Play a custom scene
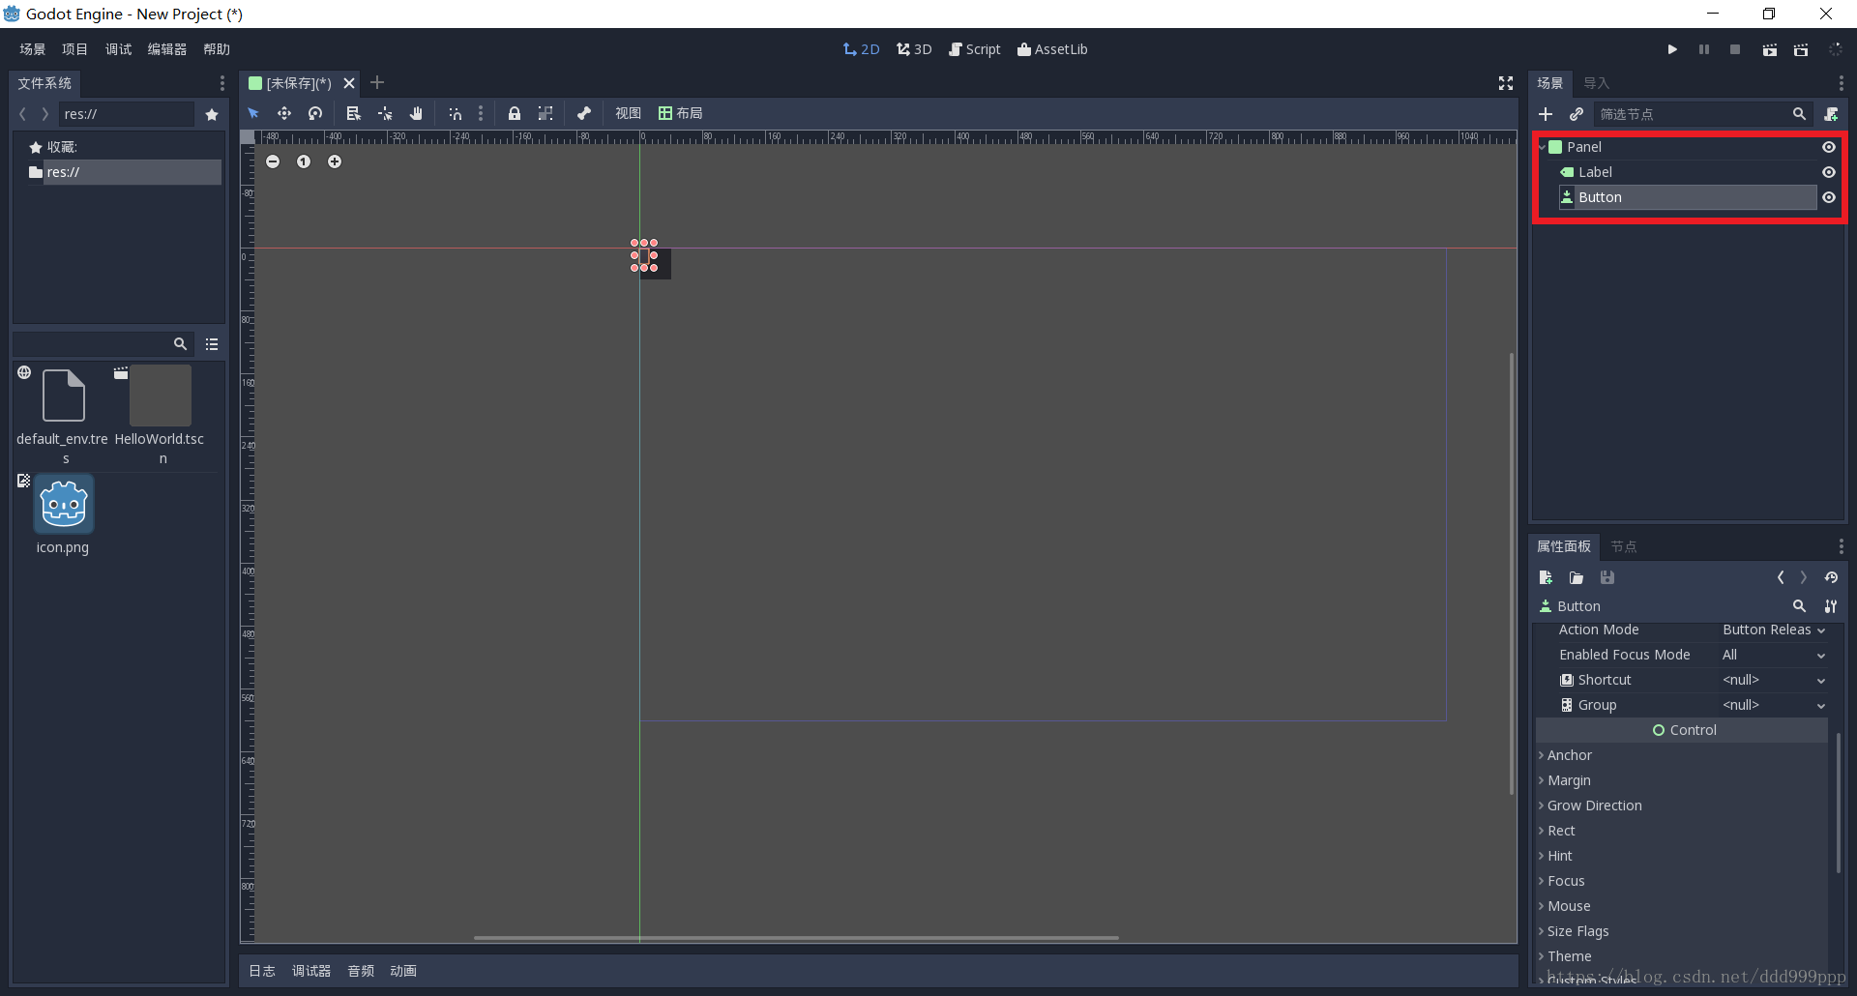 tap(1801, 49)
